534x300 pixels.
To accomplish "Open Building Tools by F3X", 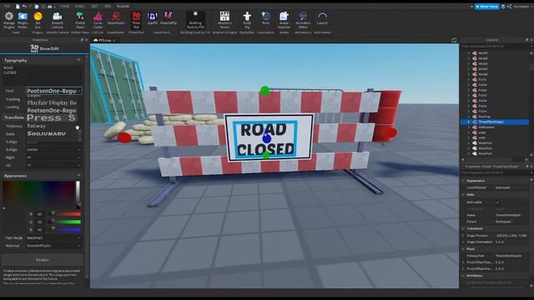I will 195,20.
